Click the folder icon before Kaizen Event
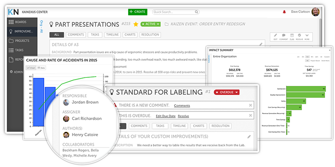 [x=167, y=24]
